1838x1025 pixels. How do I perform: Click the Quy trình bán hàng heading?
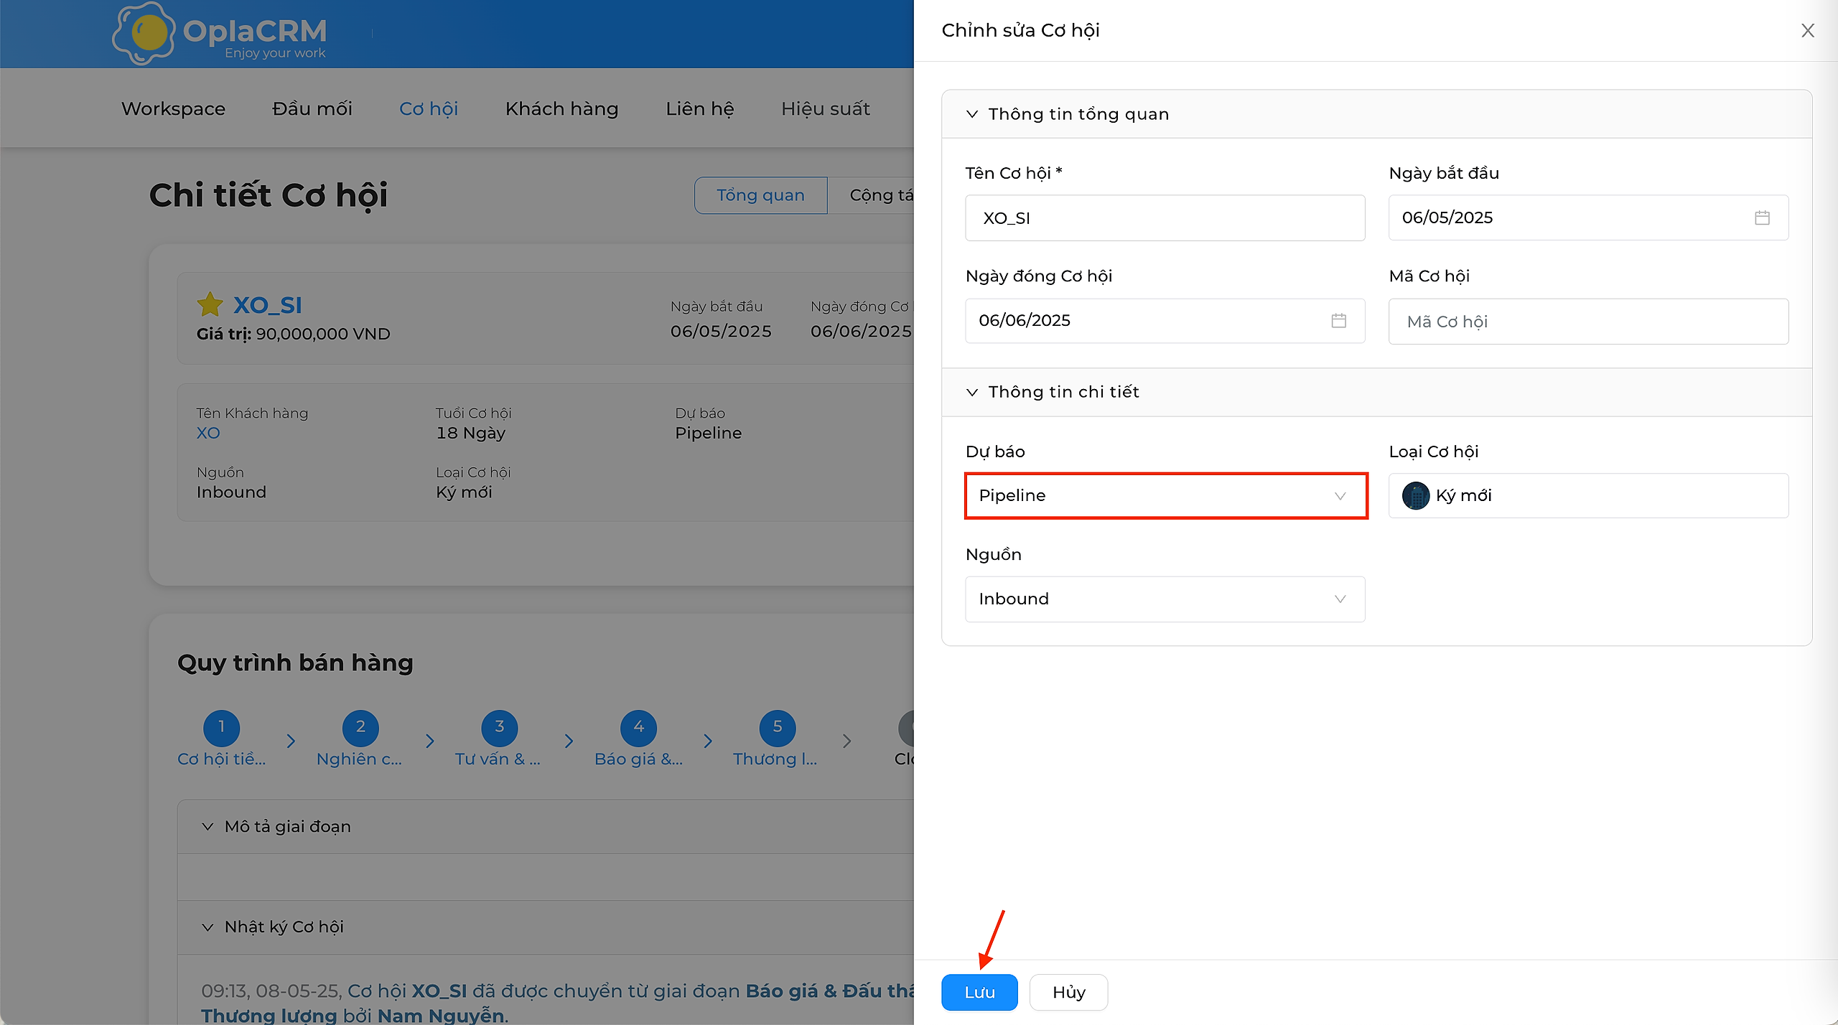[295, 662]
